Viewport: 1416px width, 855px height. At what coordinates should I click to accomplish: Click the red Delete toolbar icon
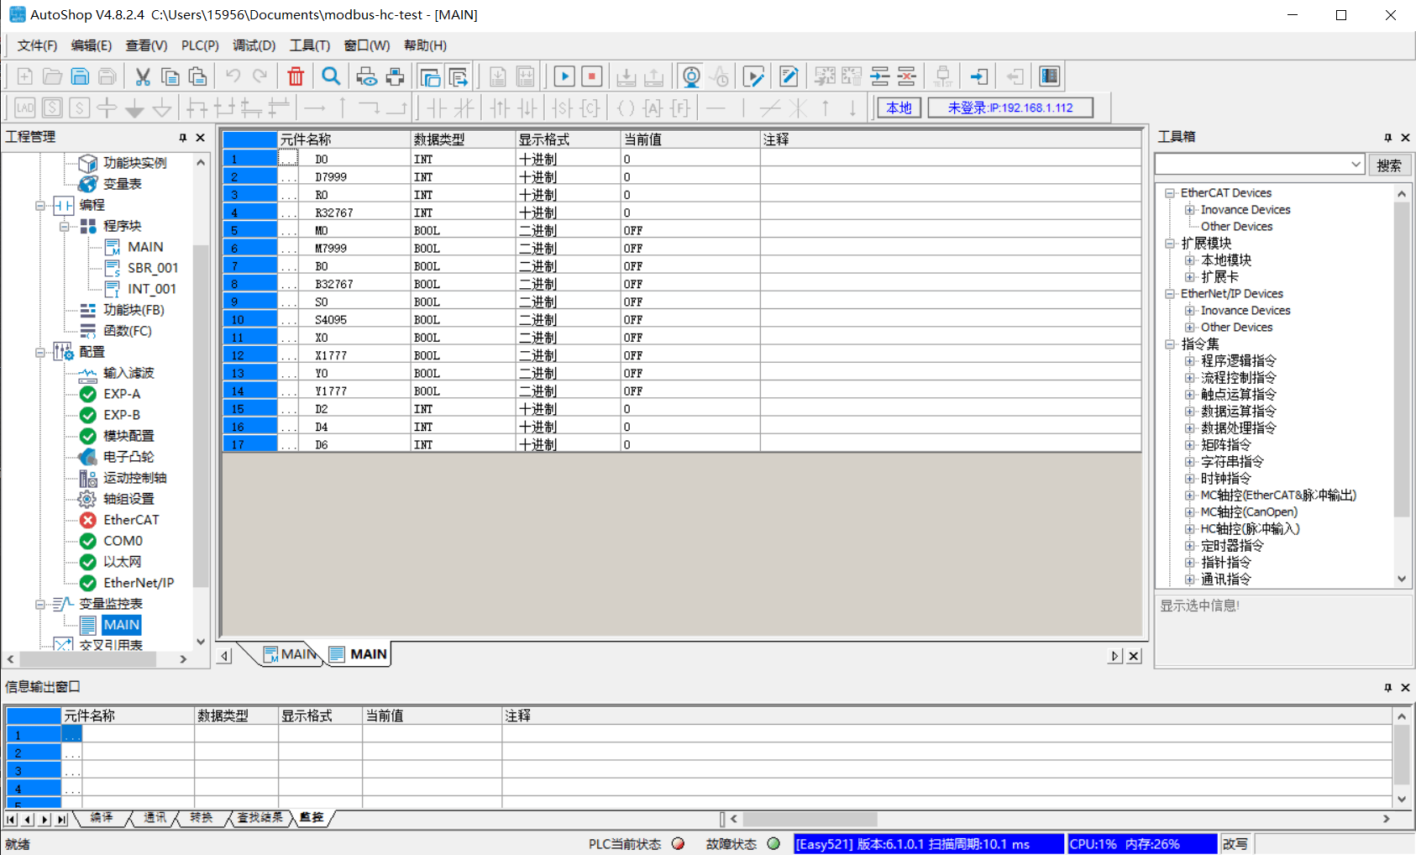pos(295,76)
